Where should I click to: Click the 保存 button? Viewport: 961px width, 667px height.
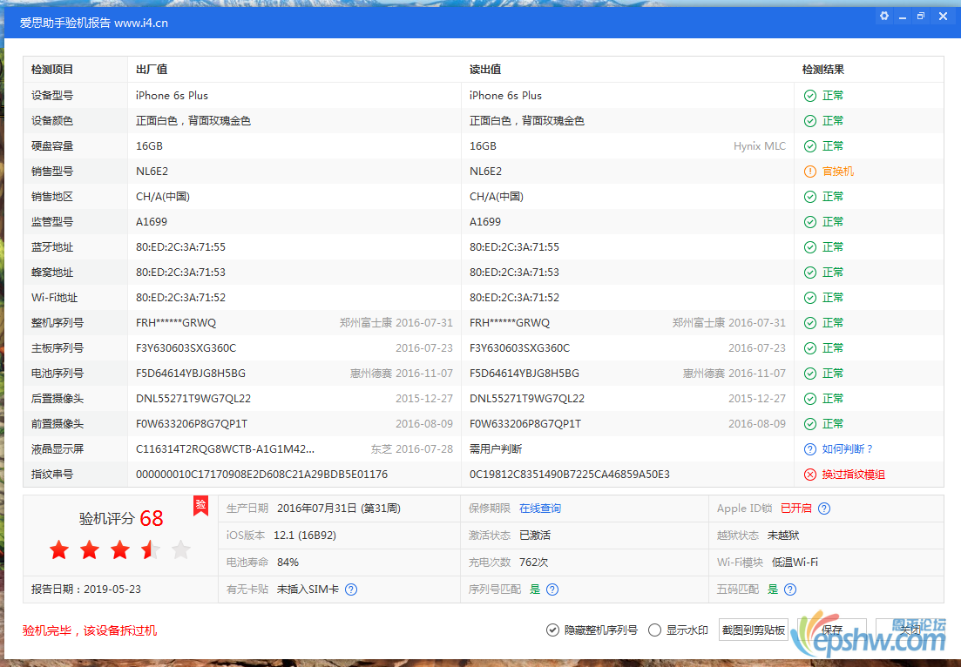832,630
